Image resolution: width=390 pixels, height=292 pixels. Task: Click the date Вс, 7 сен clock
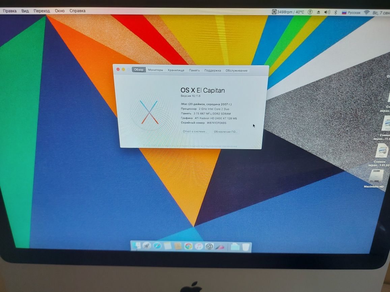pos(381,13)
